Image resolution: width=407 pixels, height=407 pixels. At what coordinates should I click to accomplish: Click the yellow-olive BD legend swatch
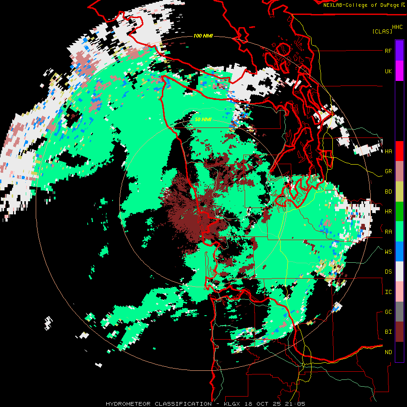click(399, 192)
